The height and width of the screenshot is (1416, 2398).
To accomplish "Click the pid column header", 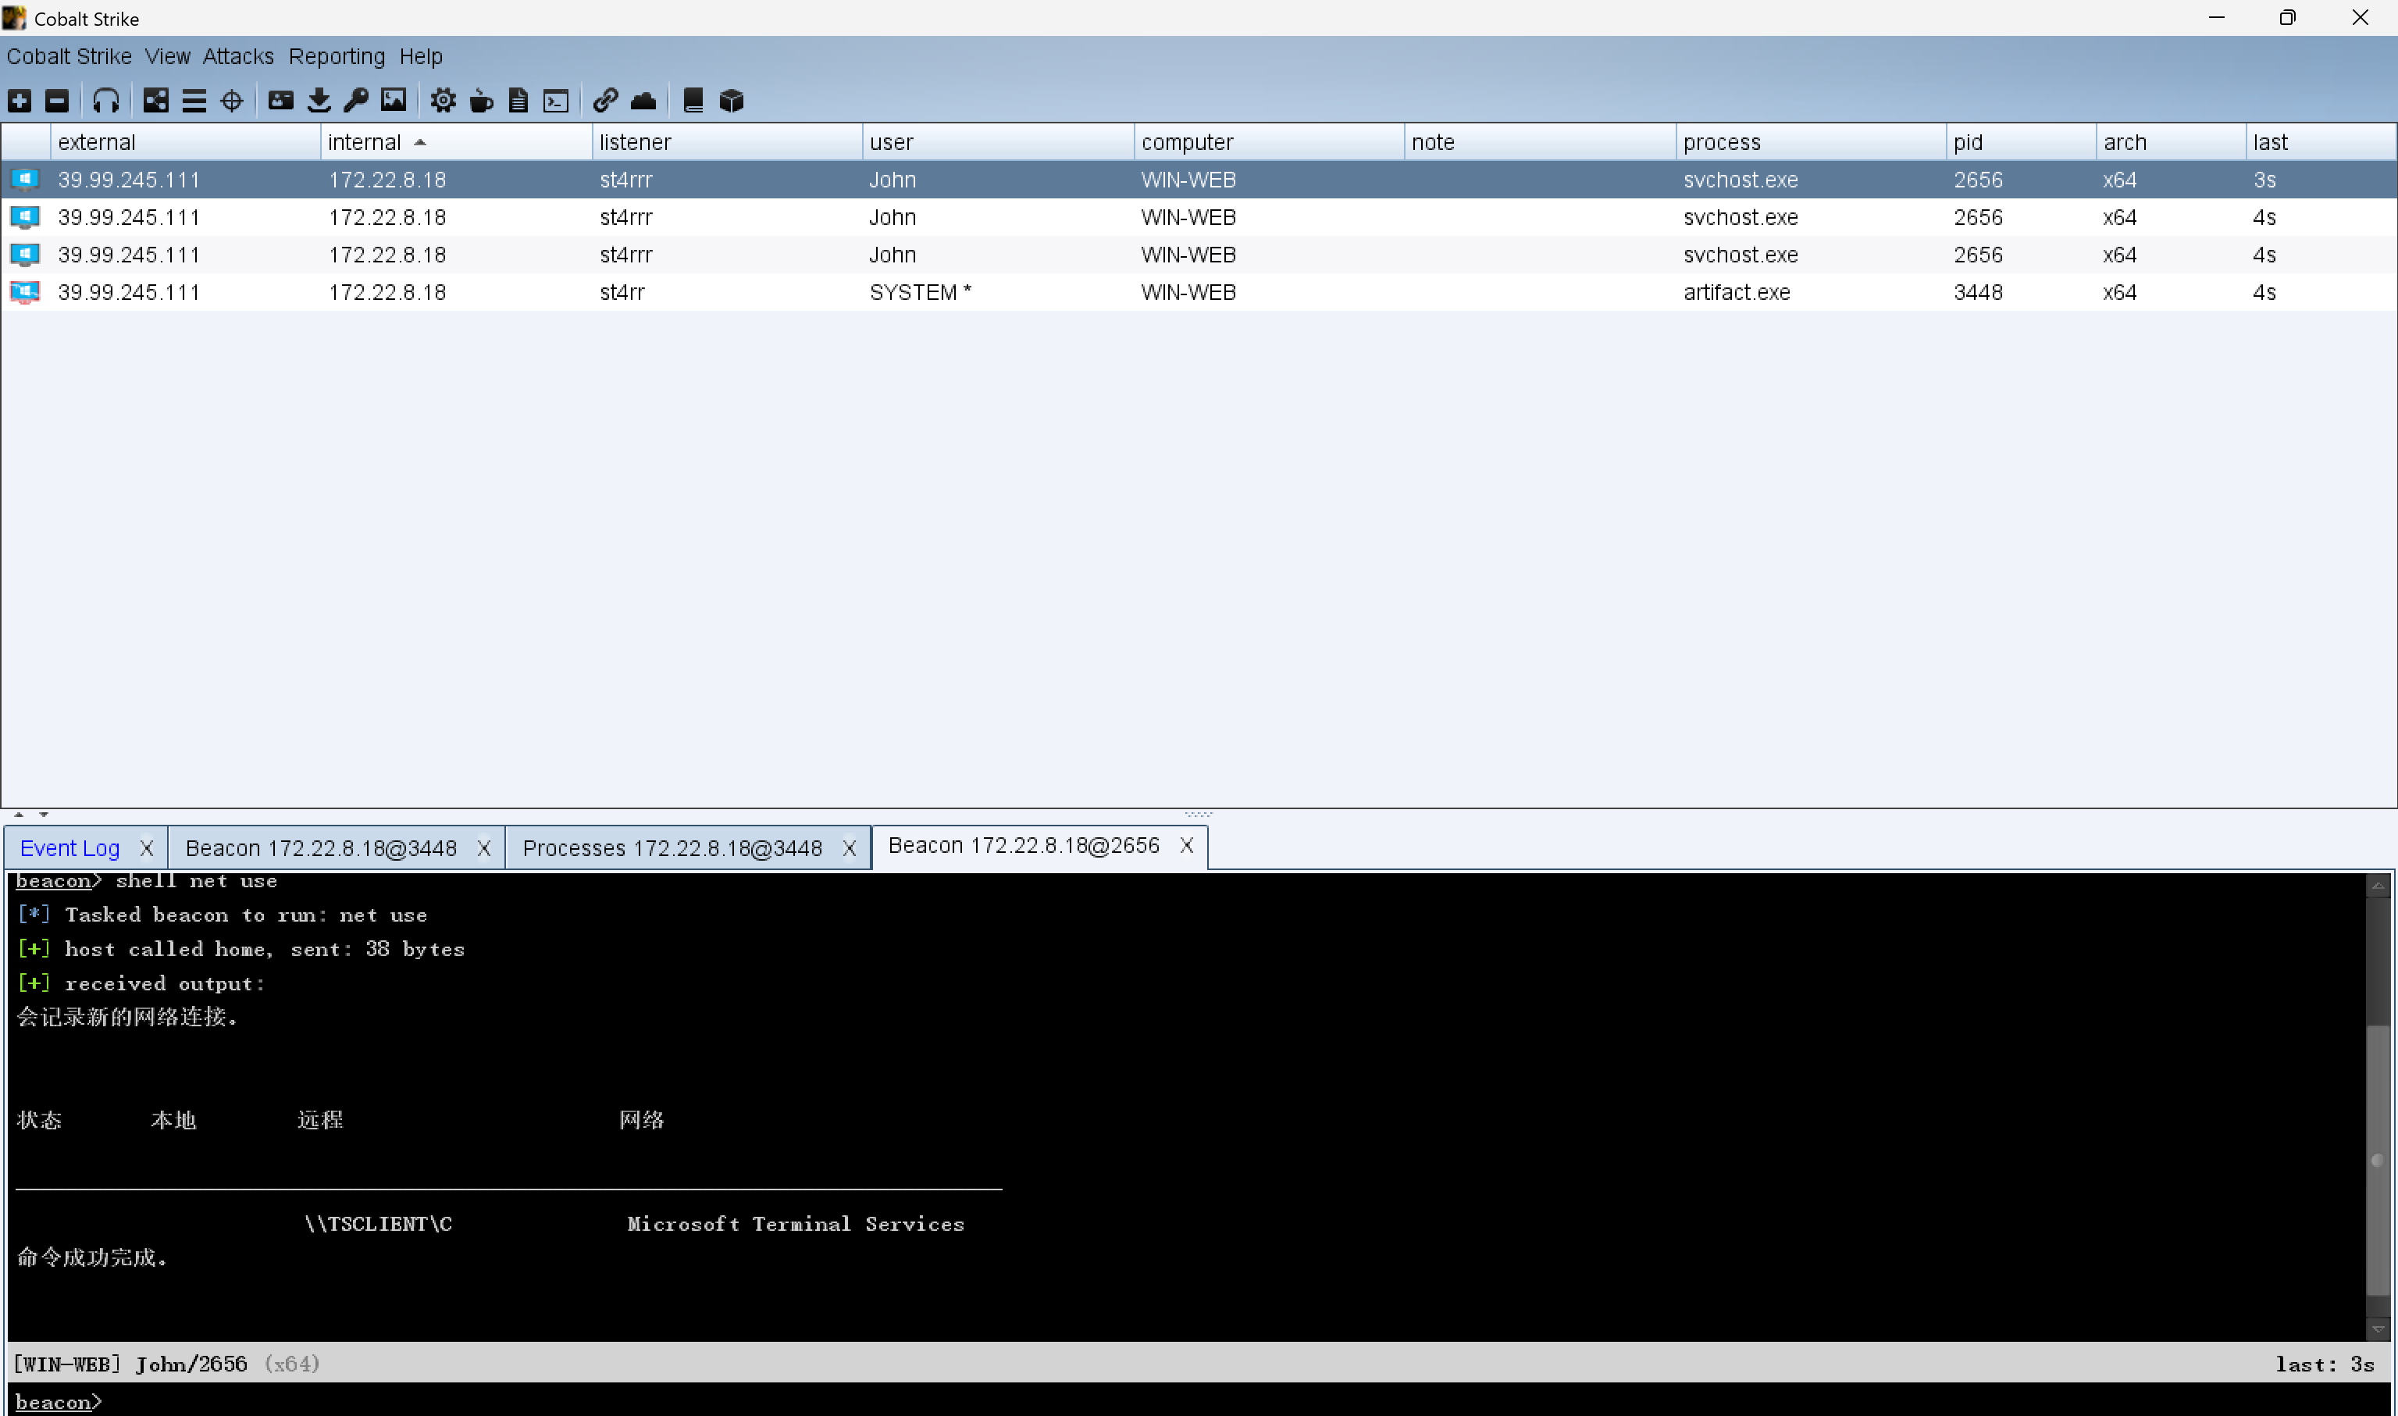I will click(x=1968, y=142).
